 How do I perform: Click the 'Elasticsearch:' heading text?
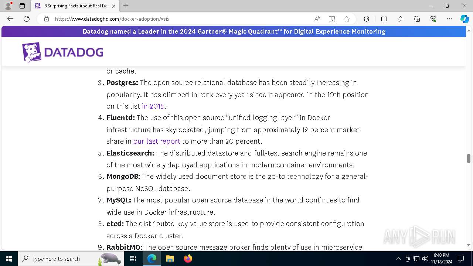tap(130, 153)
